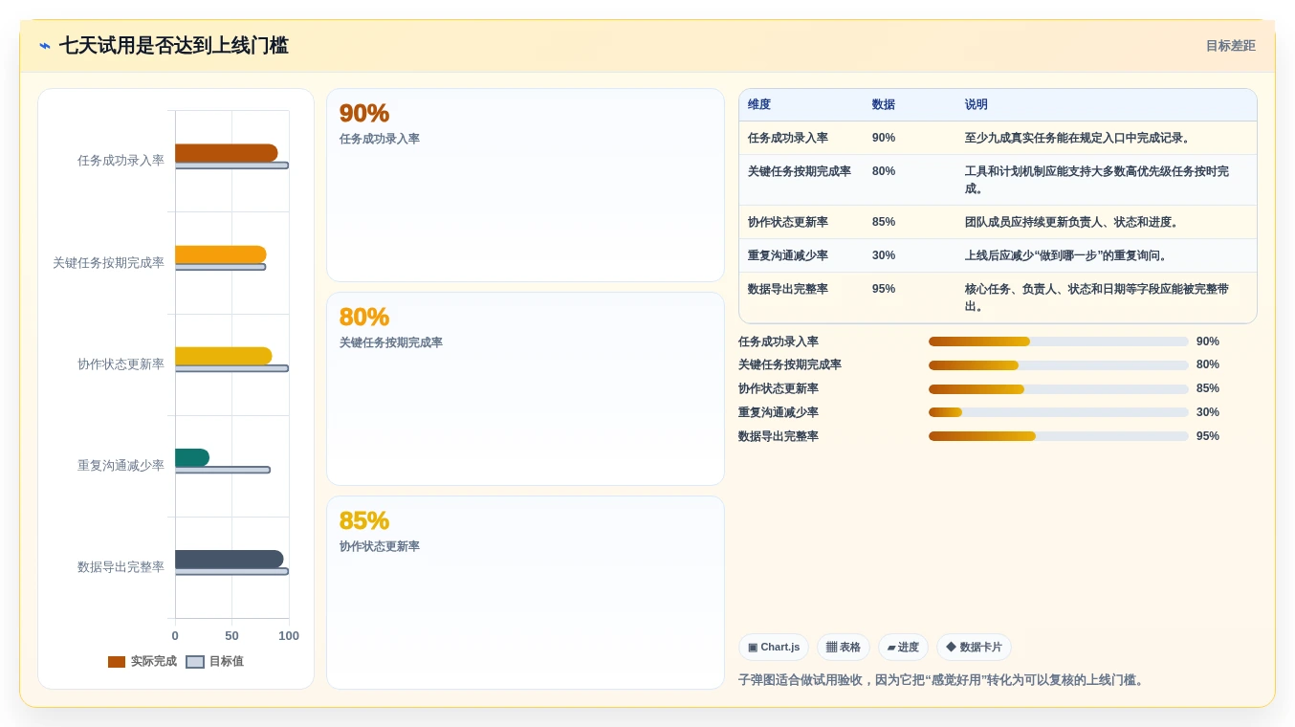Click the 90% data card
Viewport: 1295px width, 727px height.
tap(525, 186)
